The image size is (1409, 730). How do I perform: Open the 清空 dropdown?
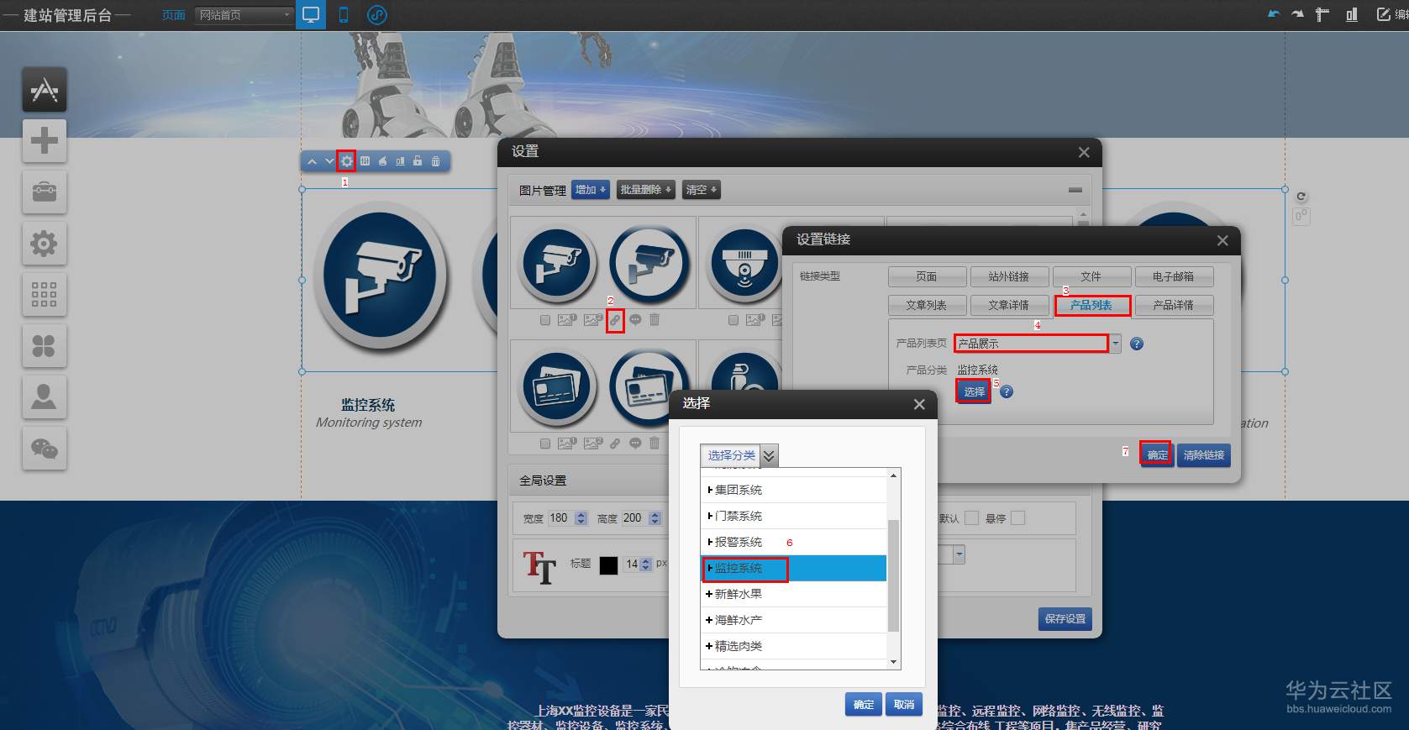pos(702,190)
